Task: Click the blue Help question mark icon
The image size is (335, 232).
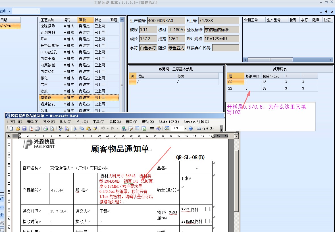Action: point(191,128)
